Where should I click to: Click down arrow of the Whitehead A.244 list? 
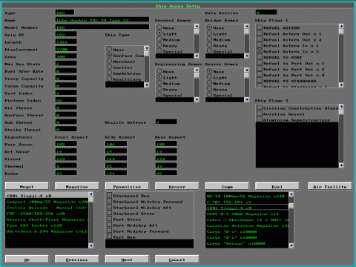point(91,245)
